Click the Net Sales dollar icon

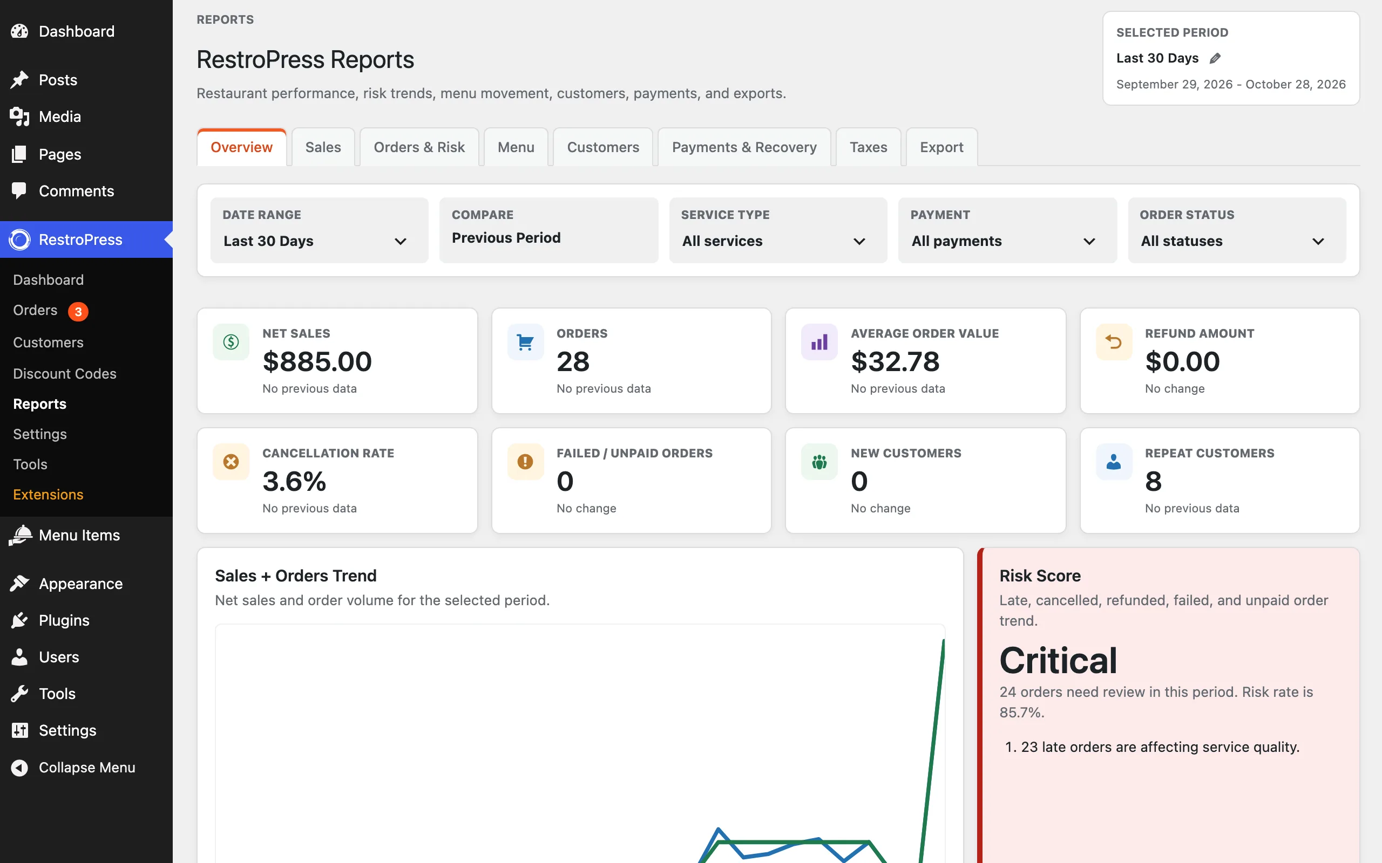pyautogui.click(x=231, y=342)
